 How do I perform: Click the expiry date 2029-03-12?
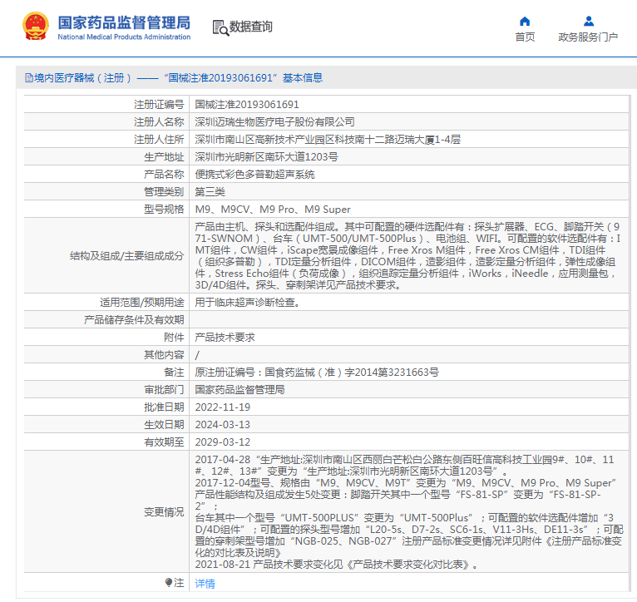coord(222,442)
